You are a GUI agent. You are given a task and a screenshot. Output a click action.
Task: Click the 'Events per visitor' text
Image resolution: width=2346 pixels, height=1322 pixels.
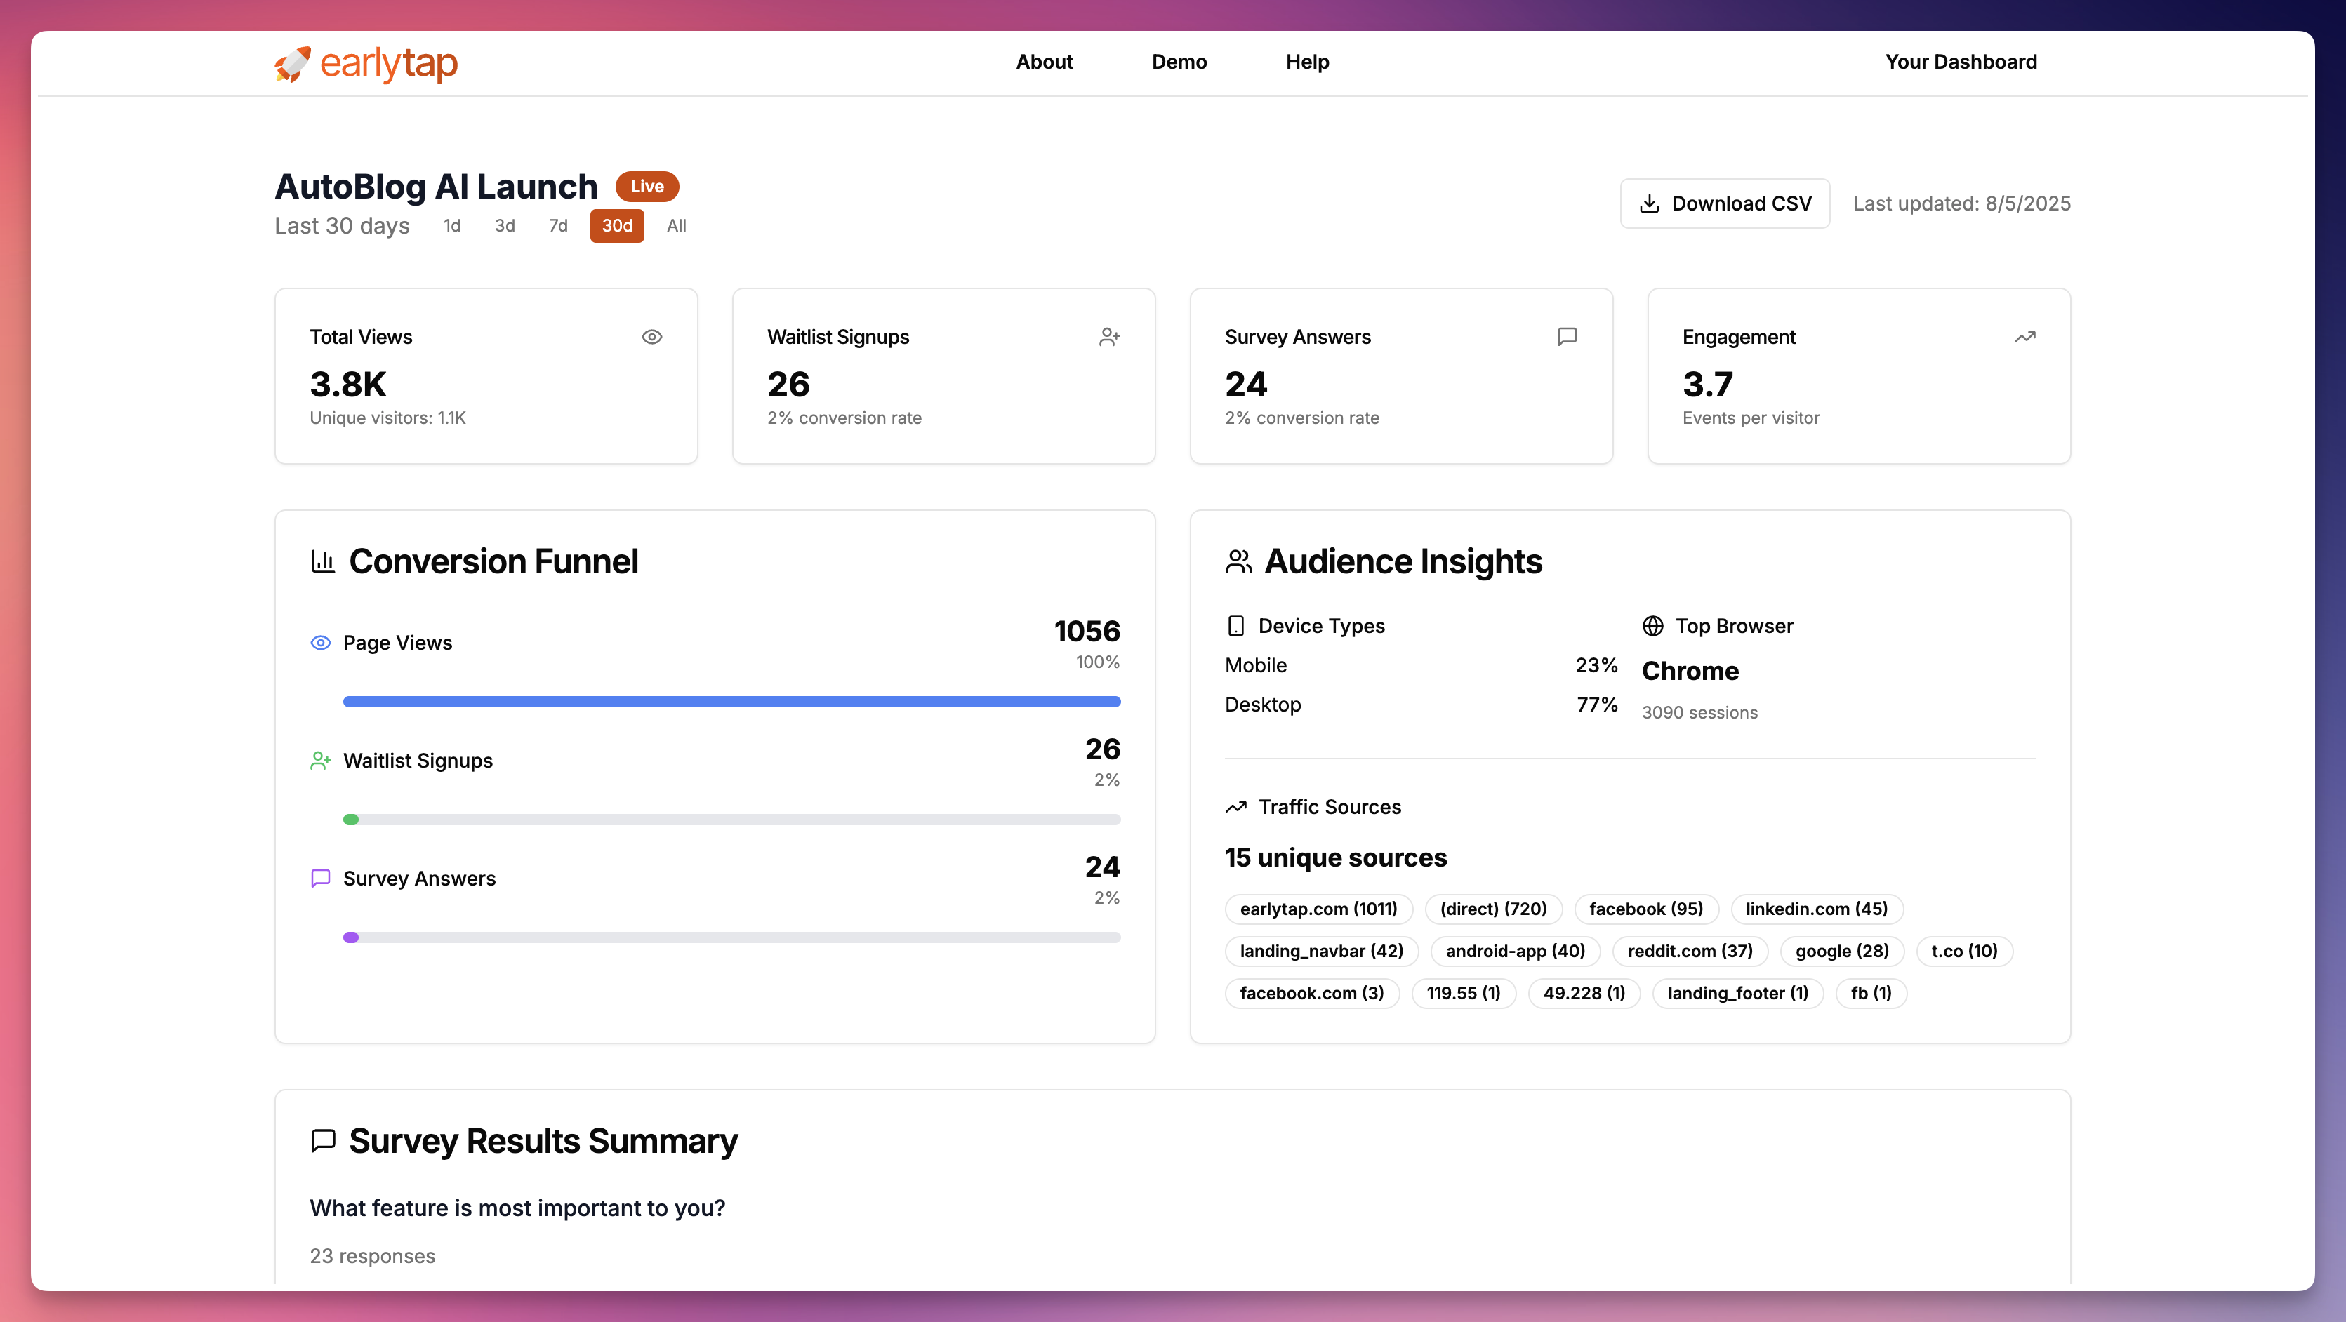(x=1751, y=418)
